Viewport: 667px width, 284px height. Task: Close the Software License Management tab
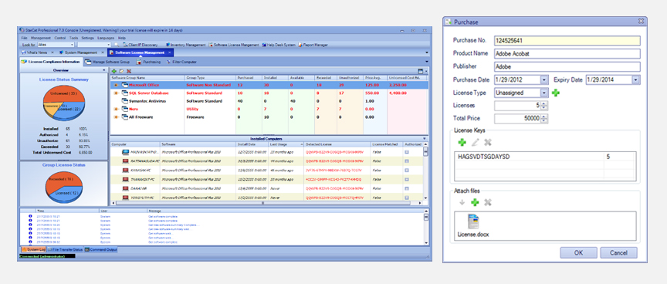169,52
